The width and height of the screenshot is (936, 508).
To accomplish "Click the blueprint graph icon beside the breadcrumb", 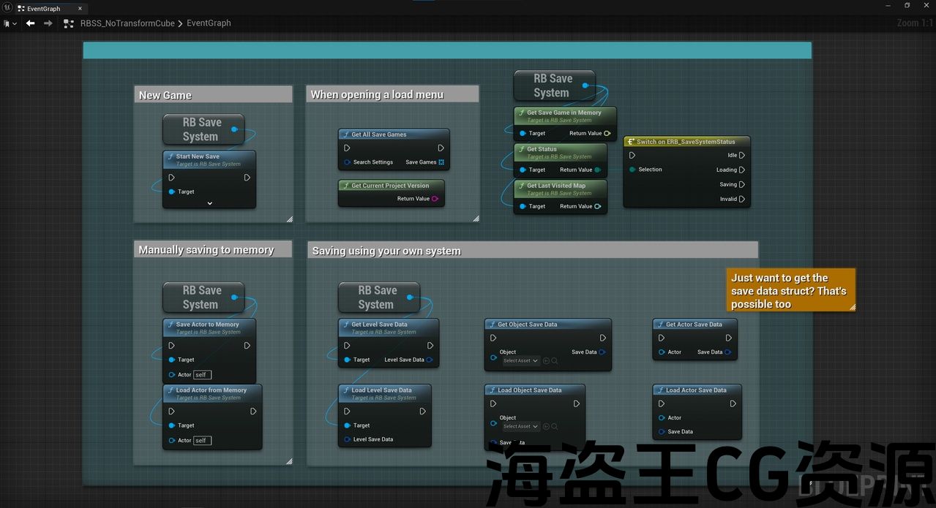I will coord(69,23).
